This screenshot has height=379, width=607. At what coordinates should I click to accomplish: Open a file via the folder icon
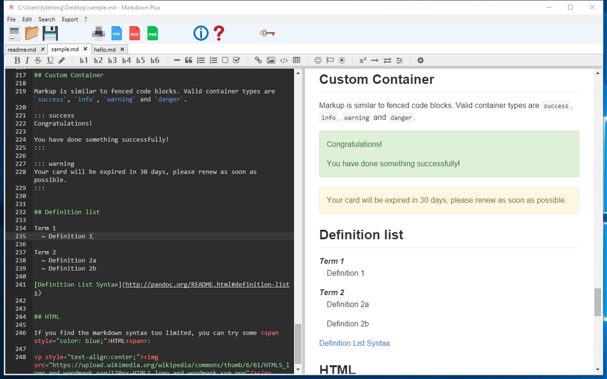click(32, 33)
